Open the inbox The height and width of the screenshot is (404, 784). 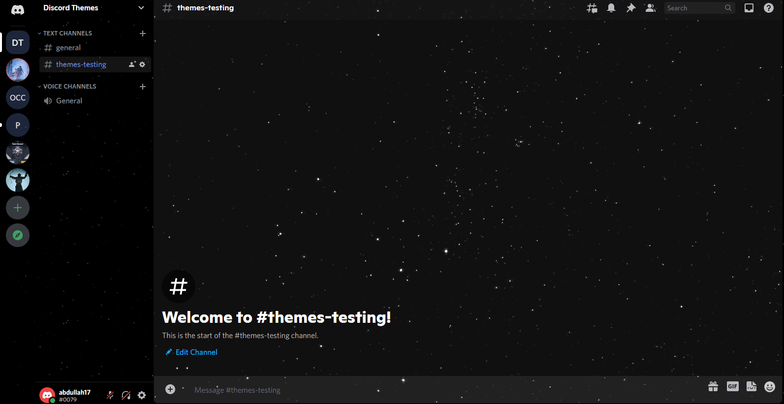(x=749, y=8)
